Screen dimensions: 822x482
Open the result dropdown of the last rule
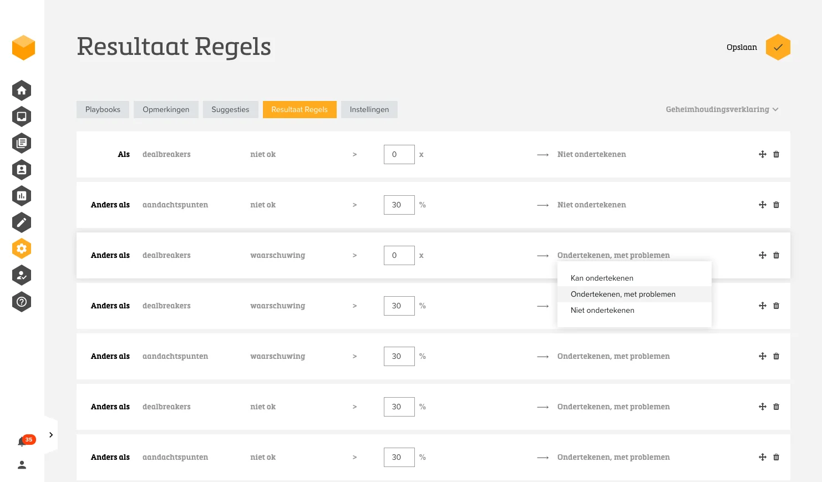(x=613, y=458)
